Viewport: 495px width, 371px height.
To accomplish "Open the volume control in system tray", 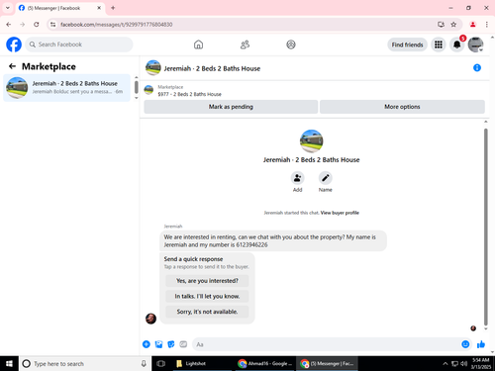I will (x=464, y=363).
